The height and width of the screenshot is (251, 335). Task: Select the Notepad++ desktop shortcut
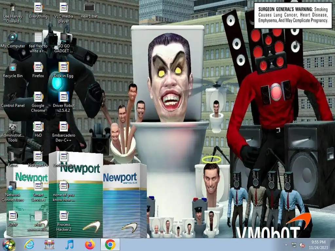pyautogui.click(x=38, y=159)
